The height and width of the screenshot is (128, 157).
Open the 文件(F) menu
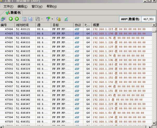coord(9,6)
